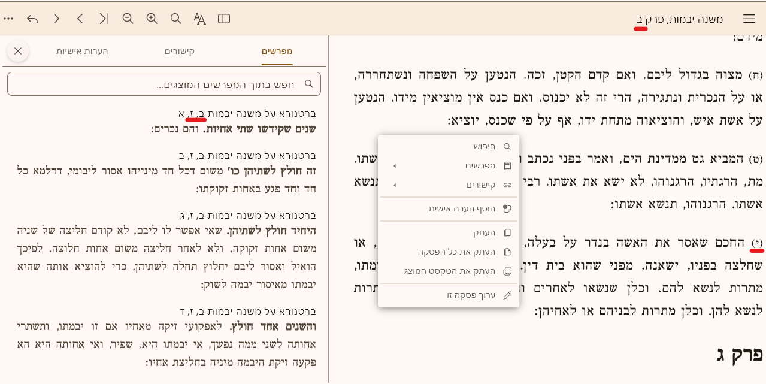Jump to the last section icon
This screenshot has height=384, width=766.
[104, 19]
